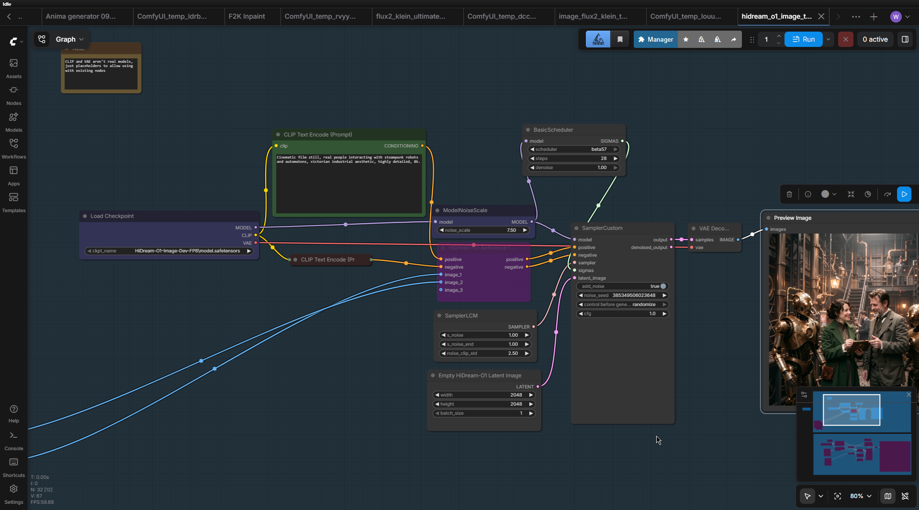Increase width value in Empty Latent node
The width and height of the screenshot is (919, 510).
click(x=531, y=395)
